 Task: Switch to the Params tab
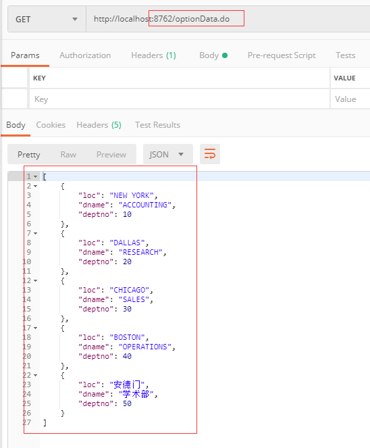click(25, 55)
